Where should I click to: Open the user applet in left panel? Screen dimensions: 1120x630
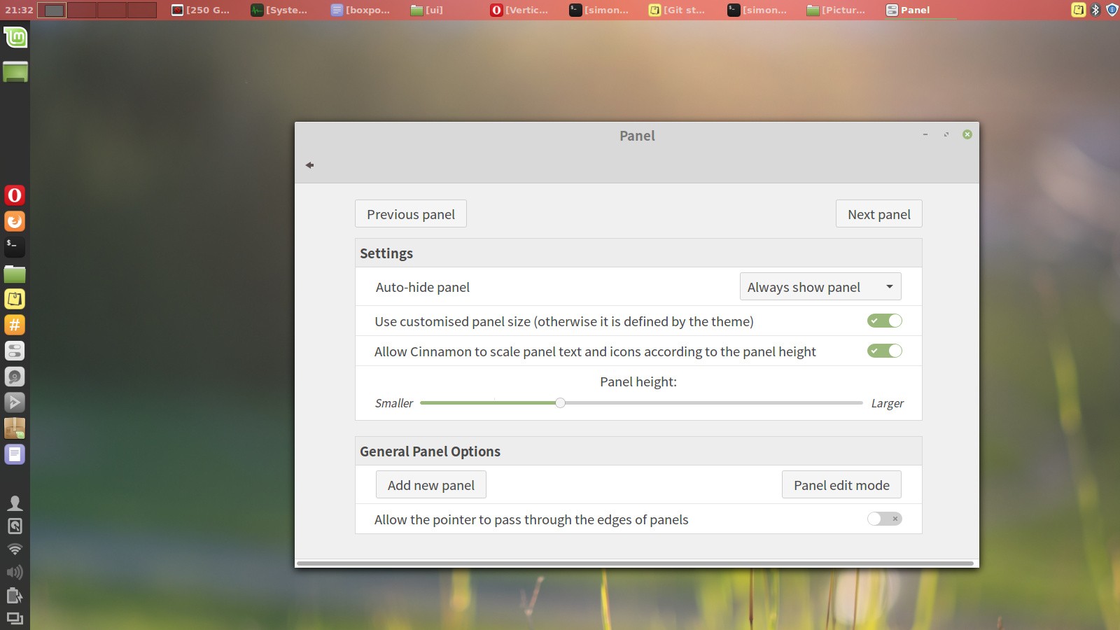(15, 503)
